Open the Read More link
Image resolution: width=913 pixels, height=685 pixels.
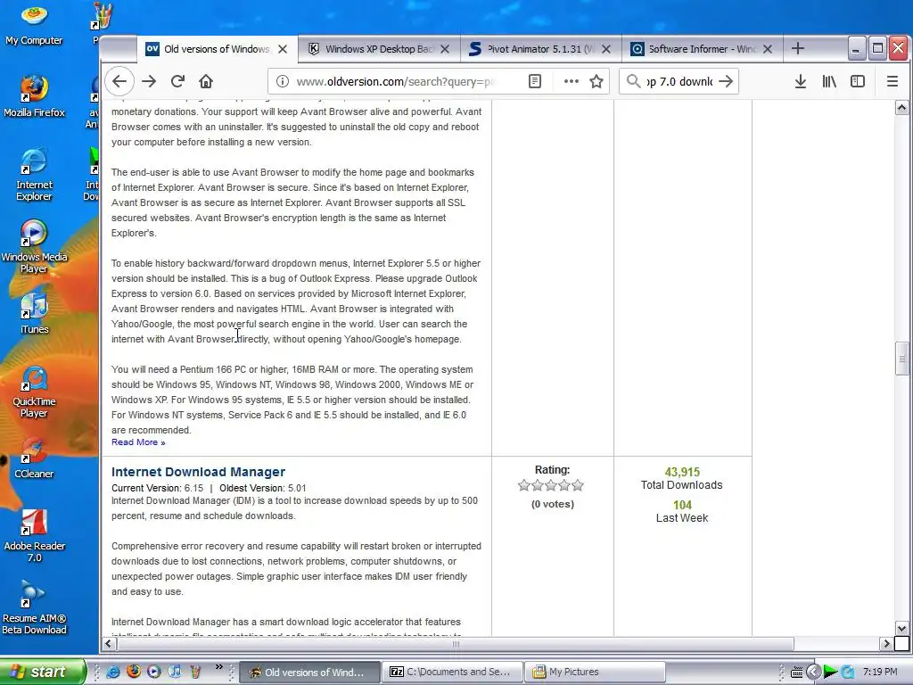pos(138,442)
